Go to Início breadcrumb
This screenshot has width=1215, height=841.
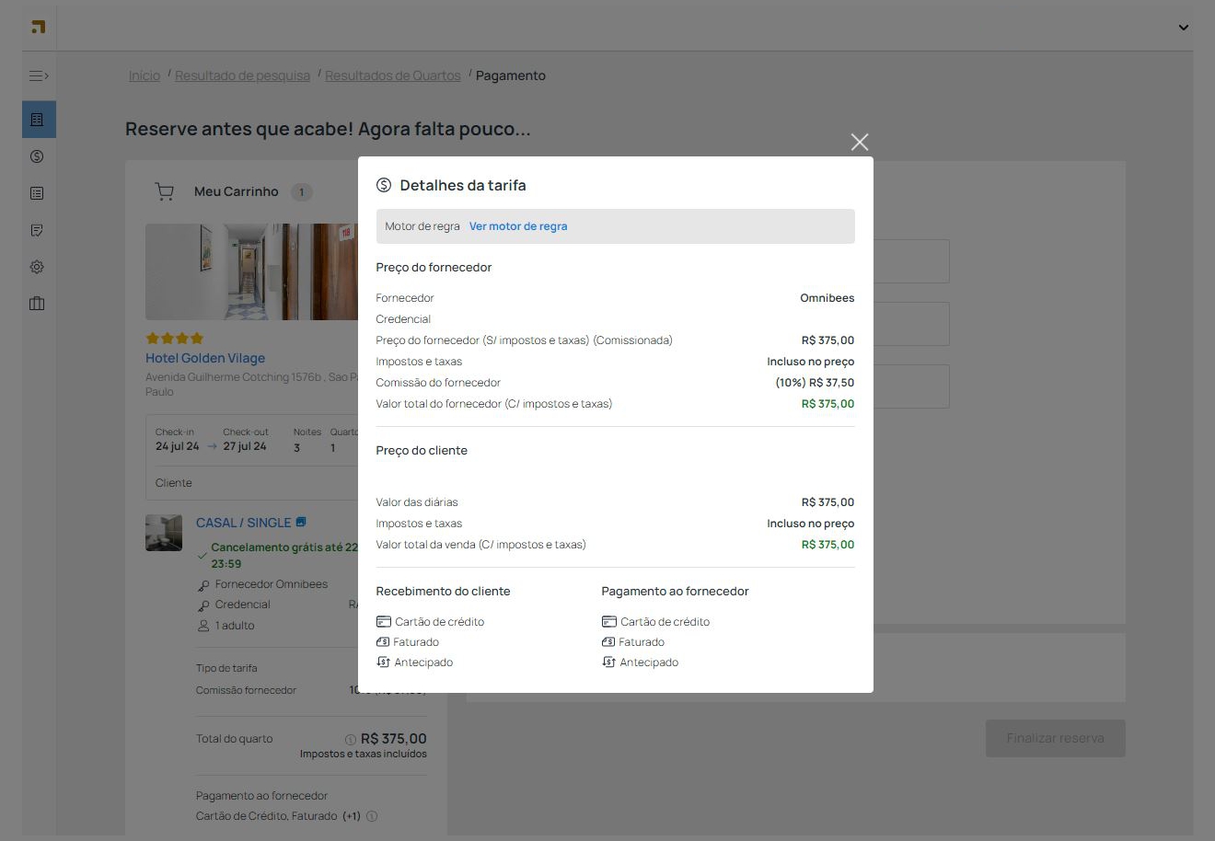tap(145, 75)
